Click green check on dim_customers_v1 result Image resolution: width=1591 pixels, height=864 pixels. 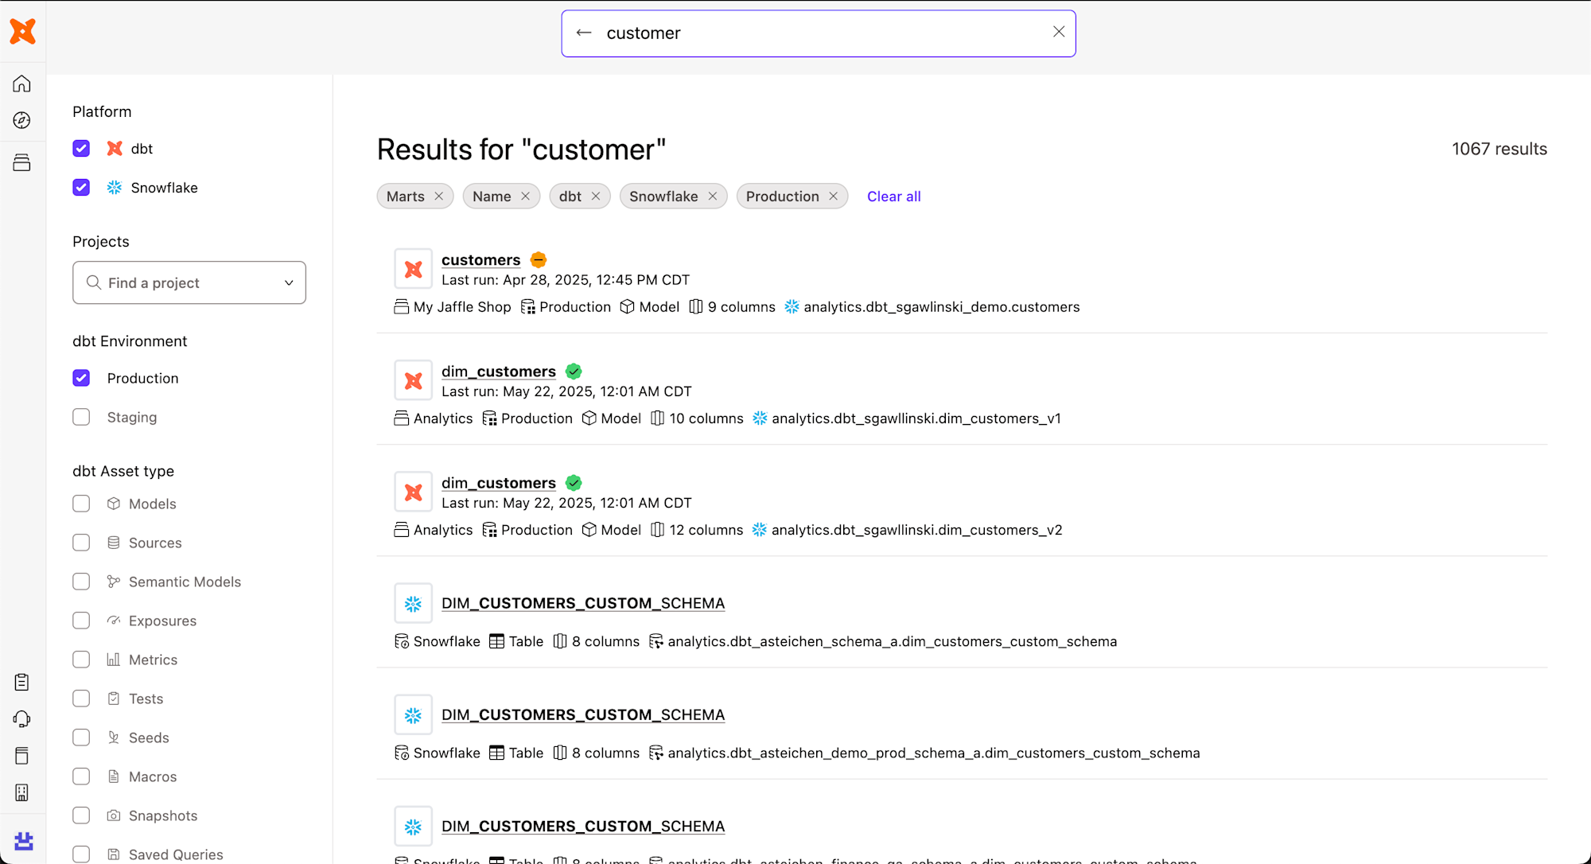(x=574, y=372)
